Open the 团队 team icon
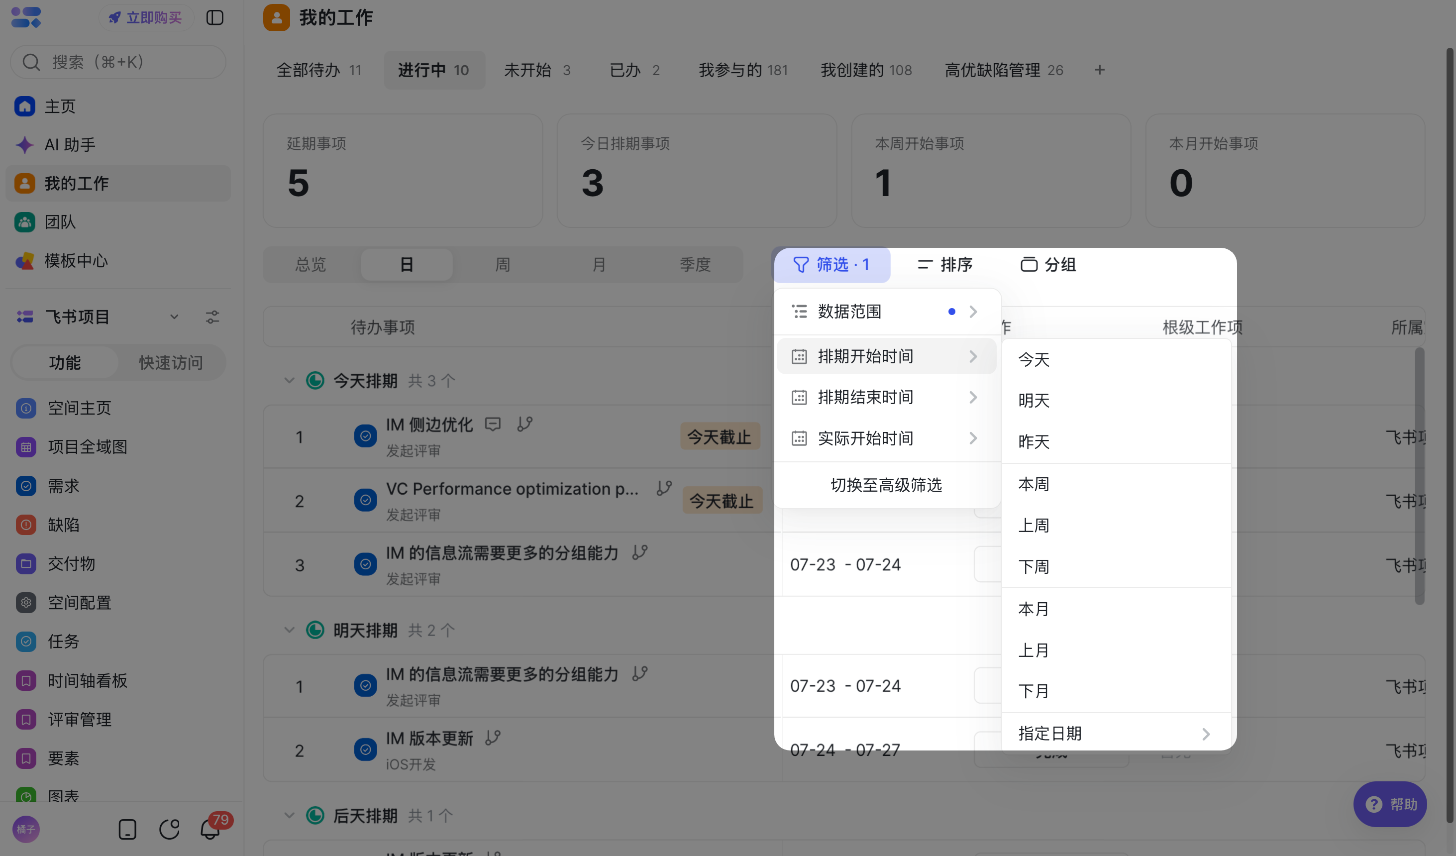This screenshot has height=856, width=1456. click(x=24, y=222)
